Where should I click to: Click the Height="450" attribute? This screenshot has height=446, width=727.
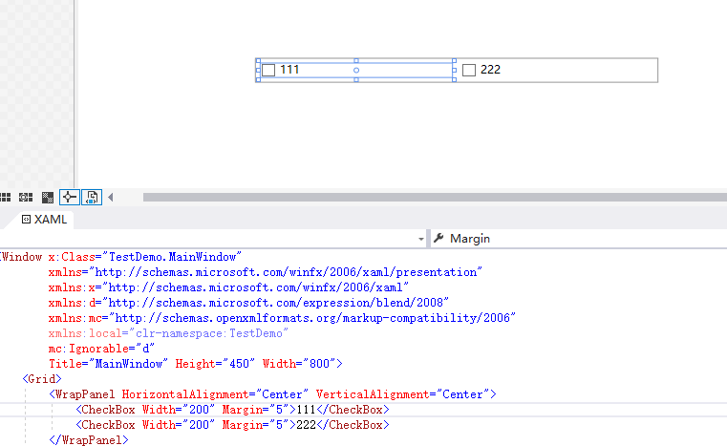(215, 364)
